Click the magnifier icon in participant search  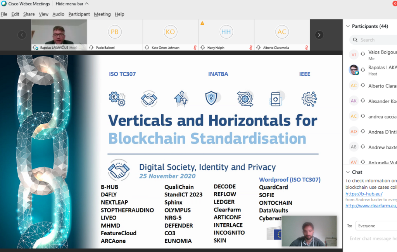pos(355,40)
